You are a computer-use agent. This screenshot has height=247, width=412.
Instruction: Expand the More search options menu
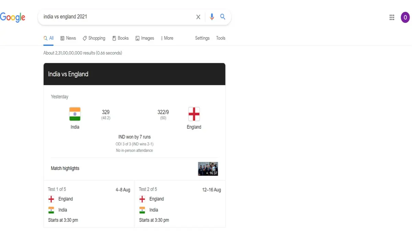click(x=167, y=38)
